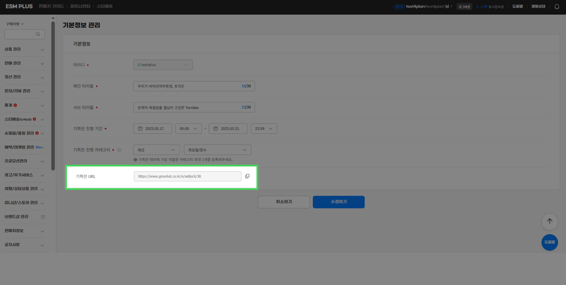
Task: Open 채팅상담 in the top bar
Action: pyautogui.click(x=538, y=6)
